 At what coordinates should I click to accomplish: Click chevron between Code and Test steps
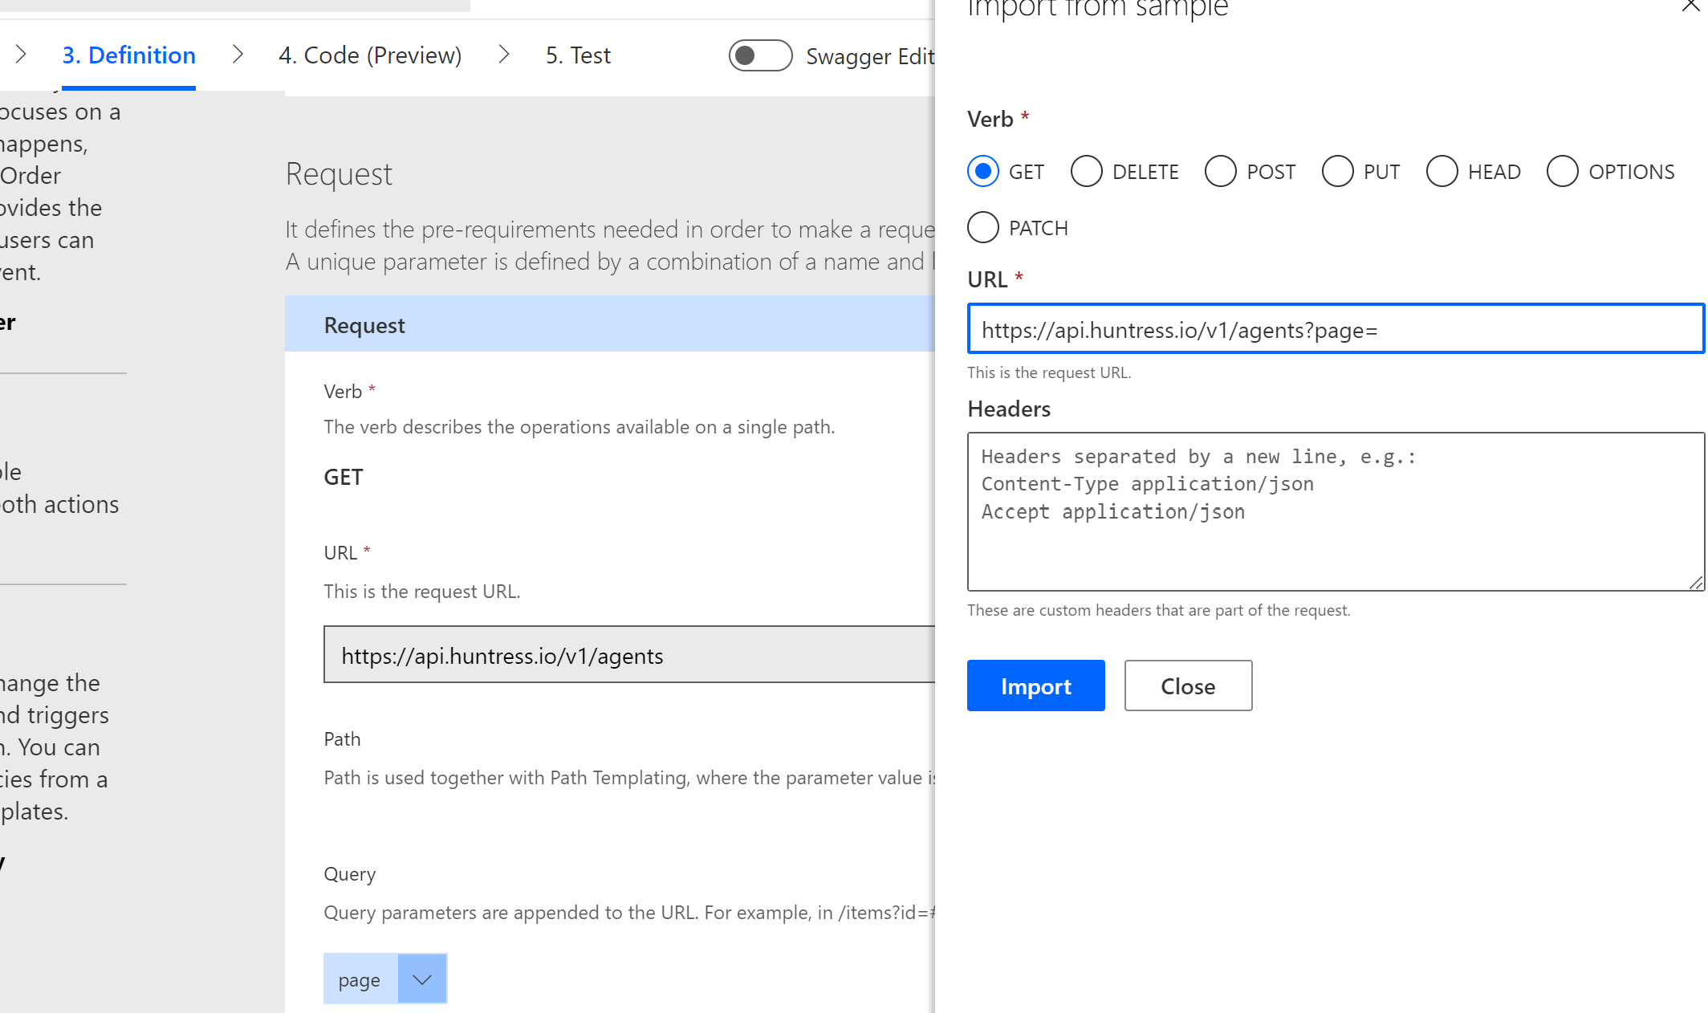pos(504,55)
